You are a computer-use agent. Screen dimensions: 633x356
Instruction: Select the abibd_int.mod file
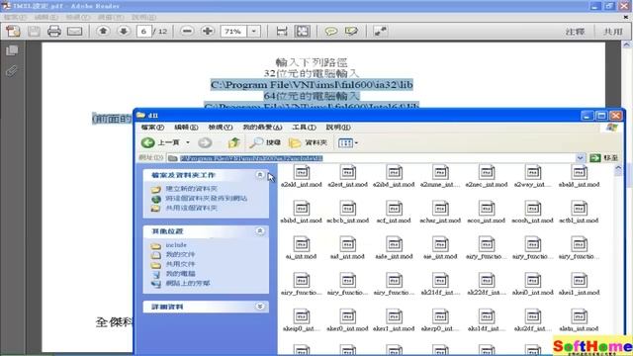[x=302, y=213]
